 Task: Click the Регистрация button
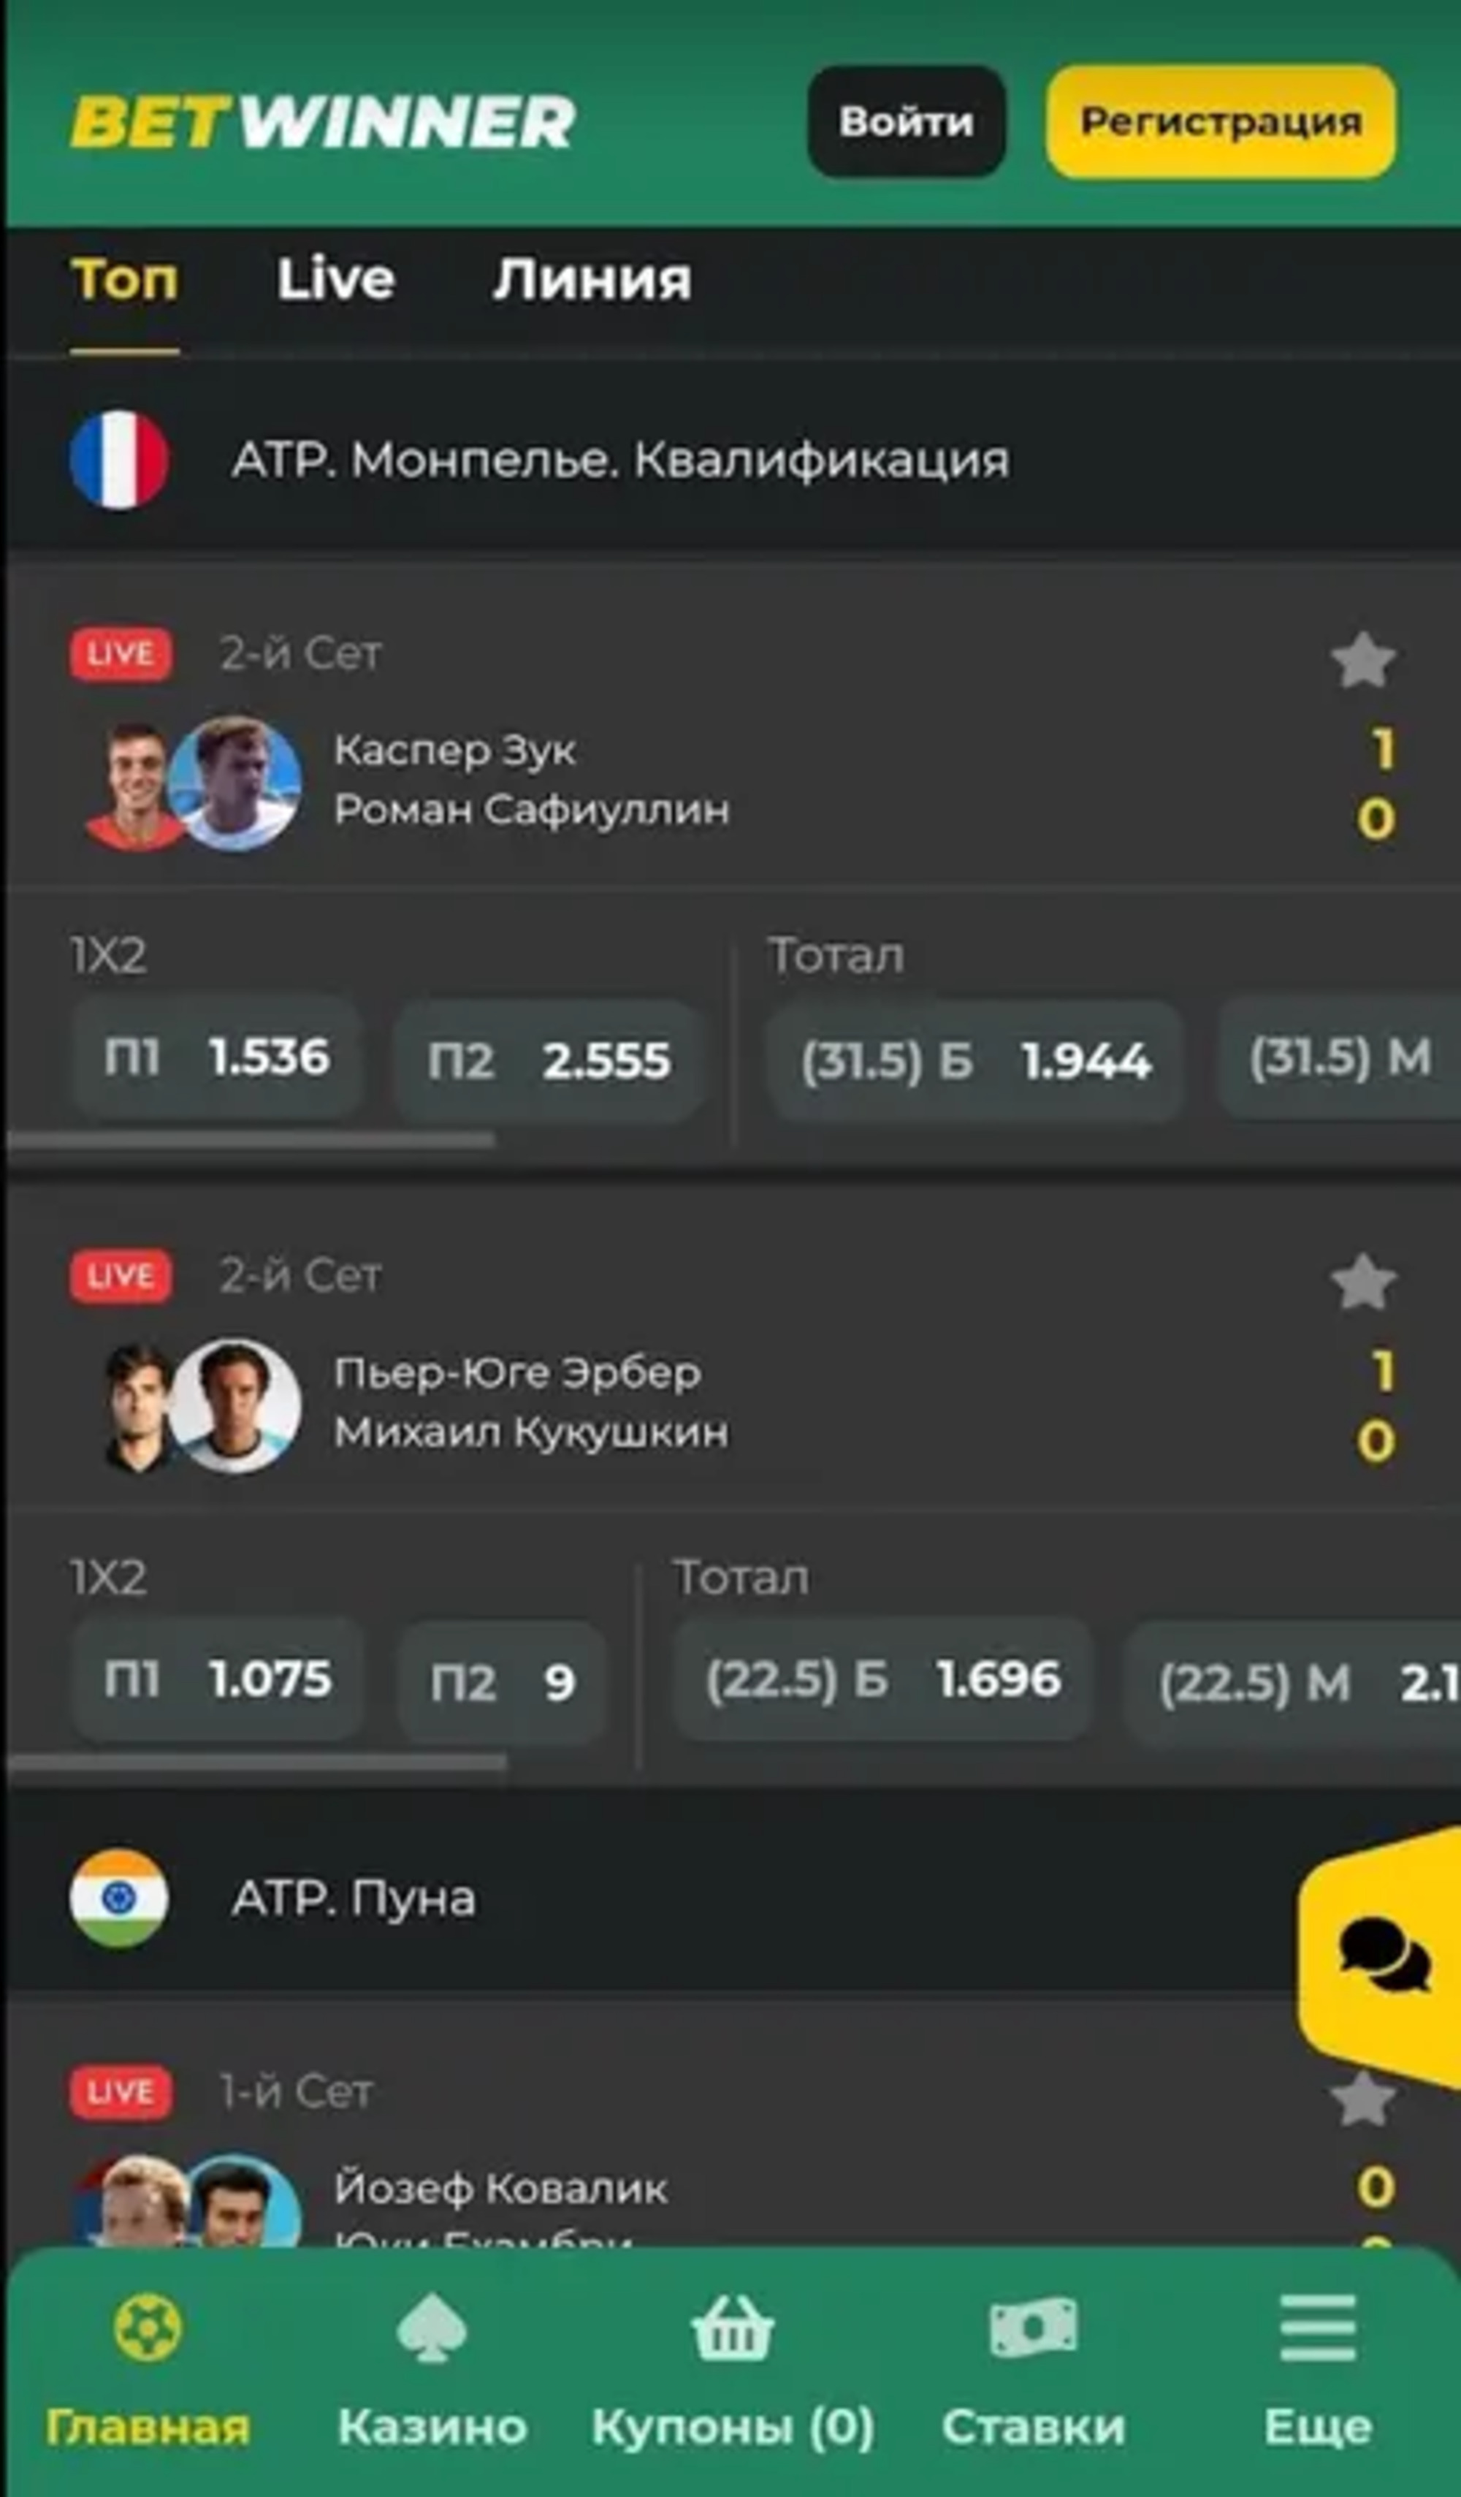pyautogui.click(x=1221, y=122)
